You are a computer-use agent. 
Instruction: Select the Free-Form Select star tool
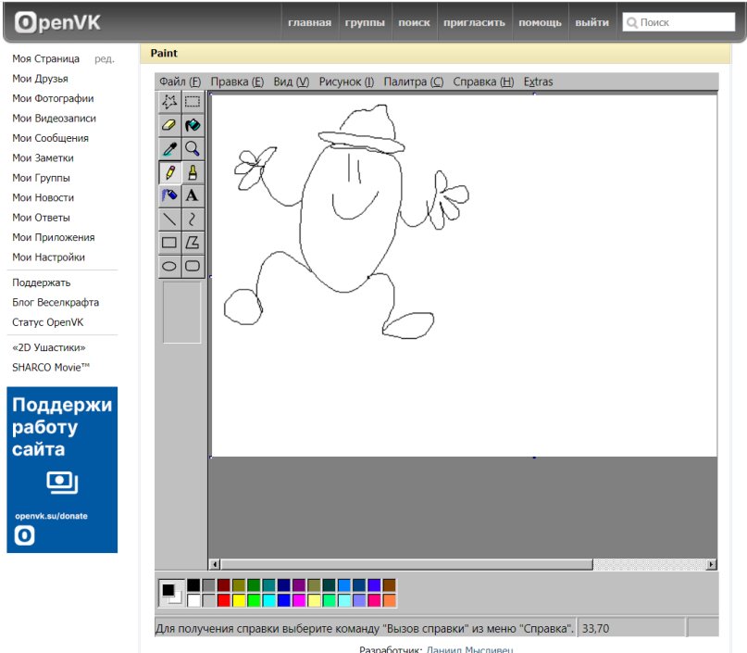tap(169, 102)
